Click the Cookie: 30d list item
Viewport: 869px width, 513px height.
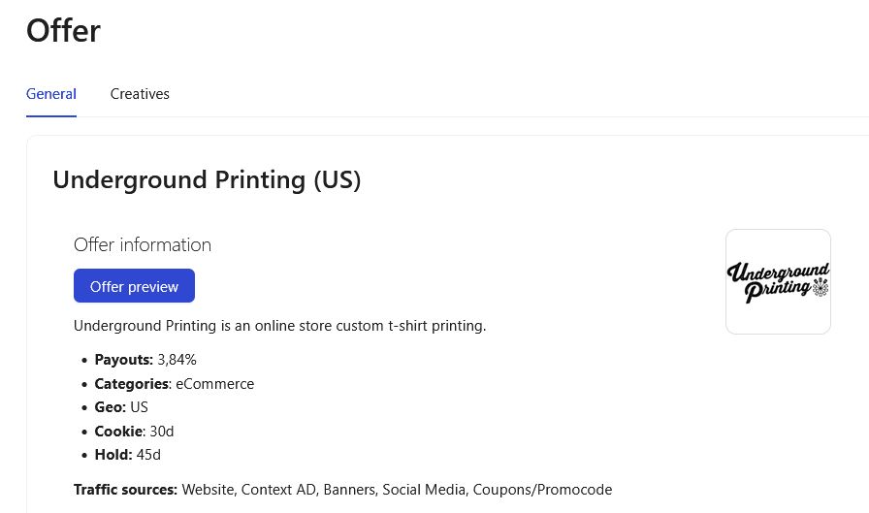[134, 431]
